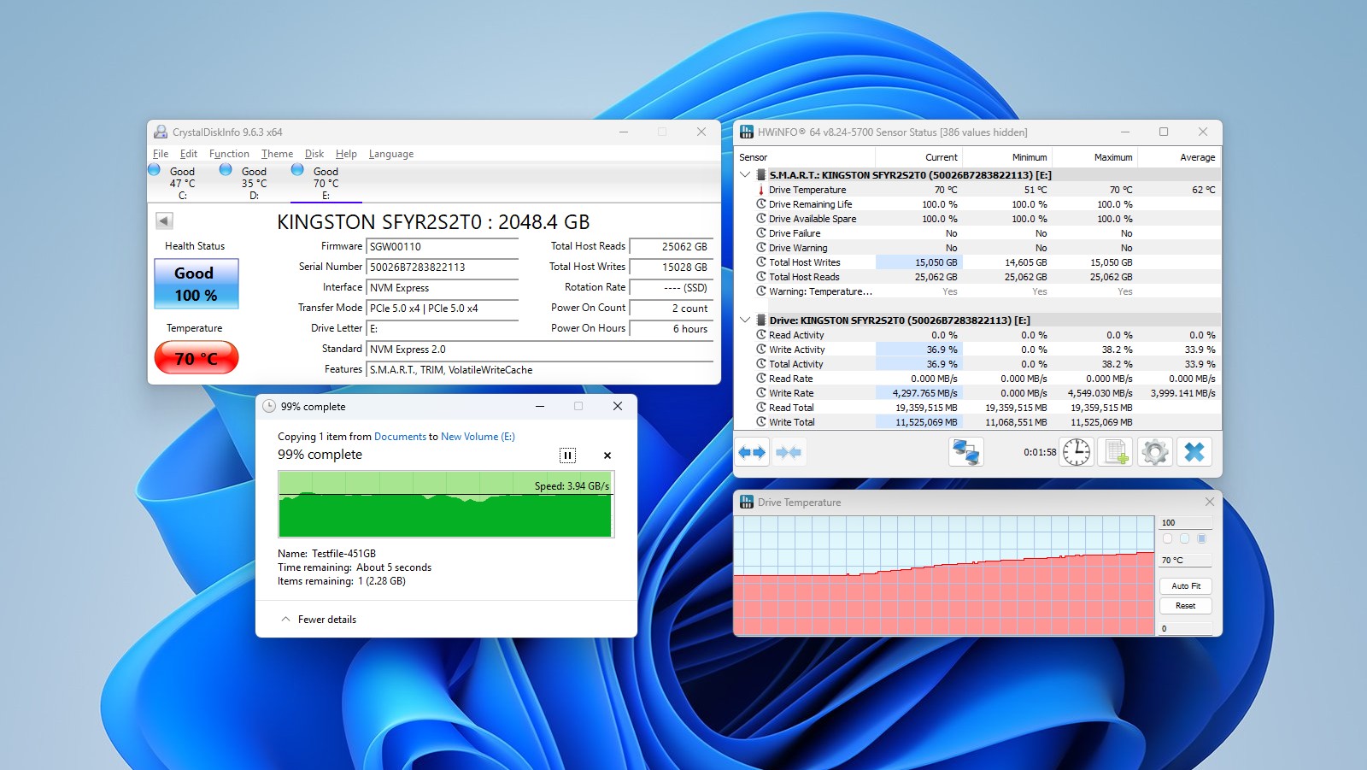Click the HWiNFO clock reset-timer icon
Image resolution: width=1367 pixels, height=770 pixels.
[1077, 452]
